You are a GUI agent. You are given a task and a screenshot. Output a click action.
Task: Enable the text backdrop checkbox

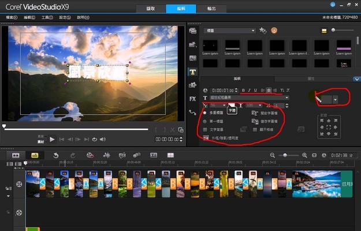(x=205, y=130)
